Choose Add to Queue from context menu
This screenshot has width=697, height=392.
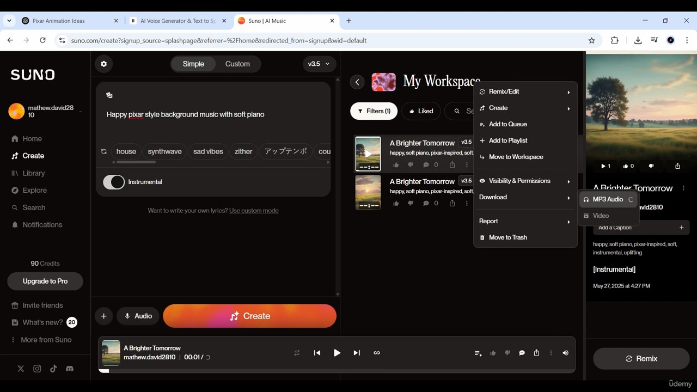click(x=525, y=124)
